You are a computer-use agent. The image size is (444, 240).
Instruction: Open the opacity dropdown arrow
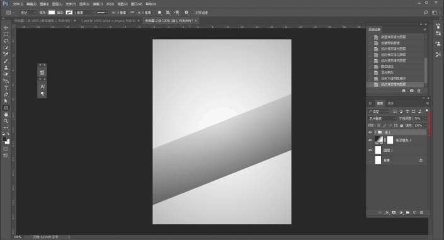point(426,118)
